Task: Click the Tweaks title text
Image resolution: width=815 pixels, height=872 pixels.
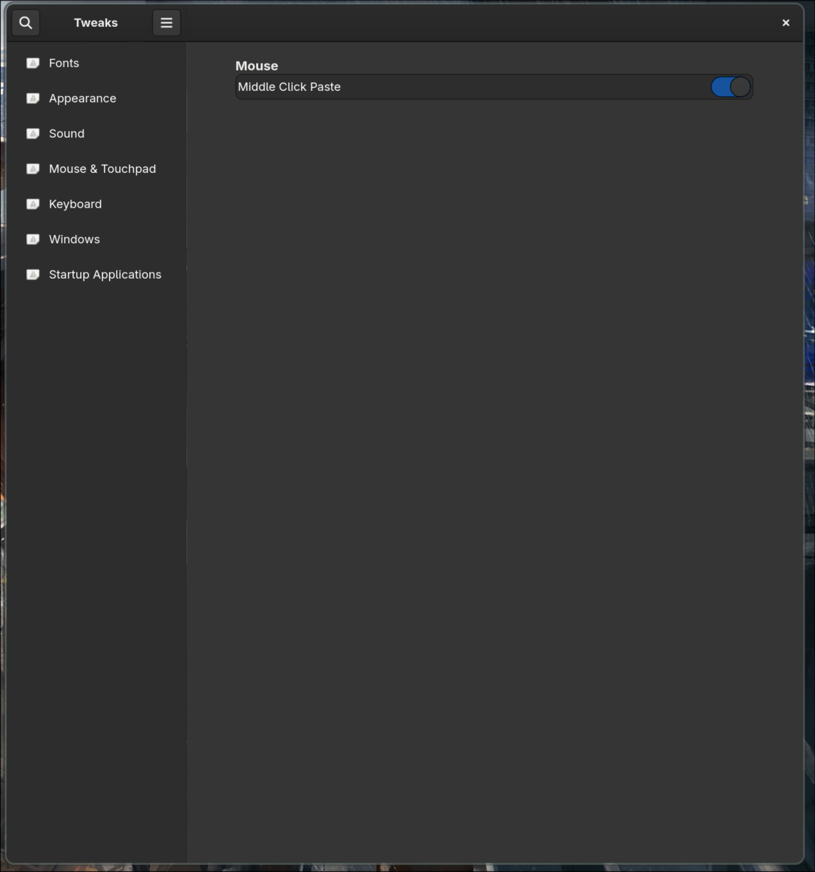Action: click(95, 22)
